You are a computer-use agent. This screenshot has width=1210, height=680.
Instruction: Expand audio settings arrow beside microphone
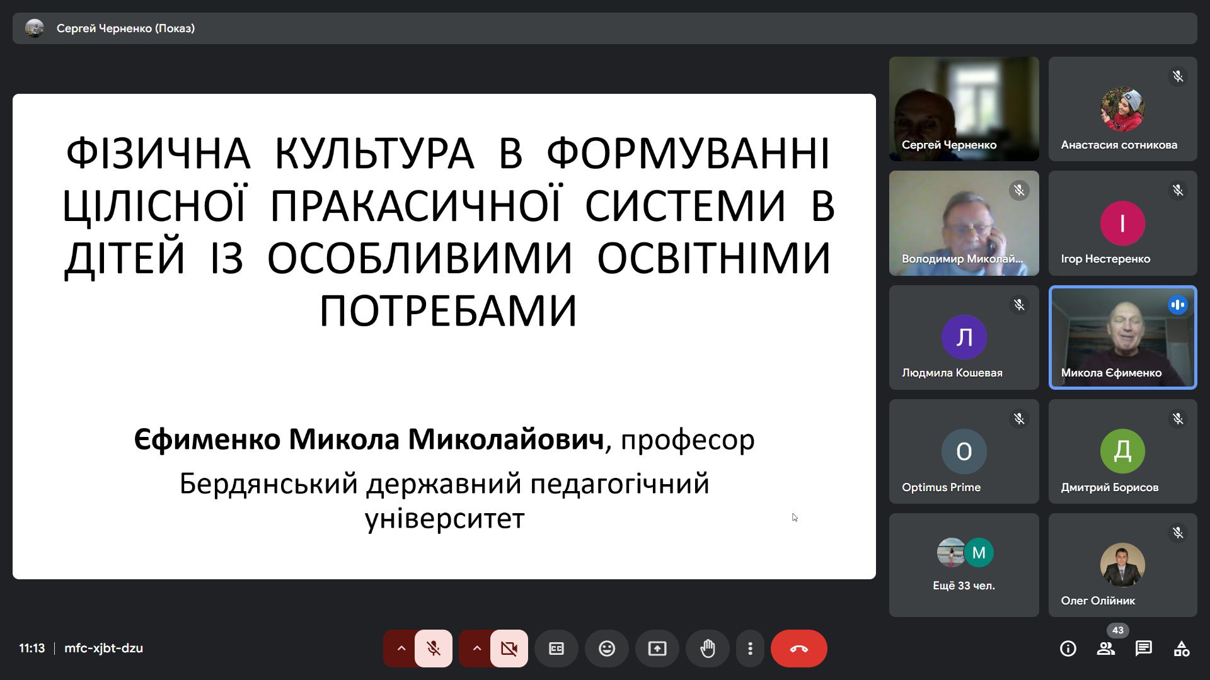(401, 649)
